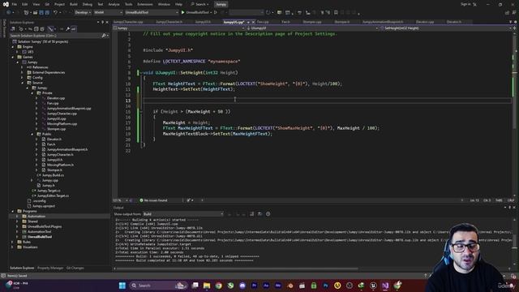This screenshot has height=292, width=519.
Task: Close the Solution Explorer panel
Action: (107, 22)
